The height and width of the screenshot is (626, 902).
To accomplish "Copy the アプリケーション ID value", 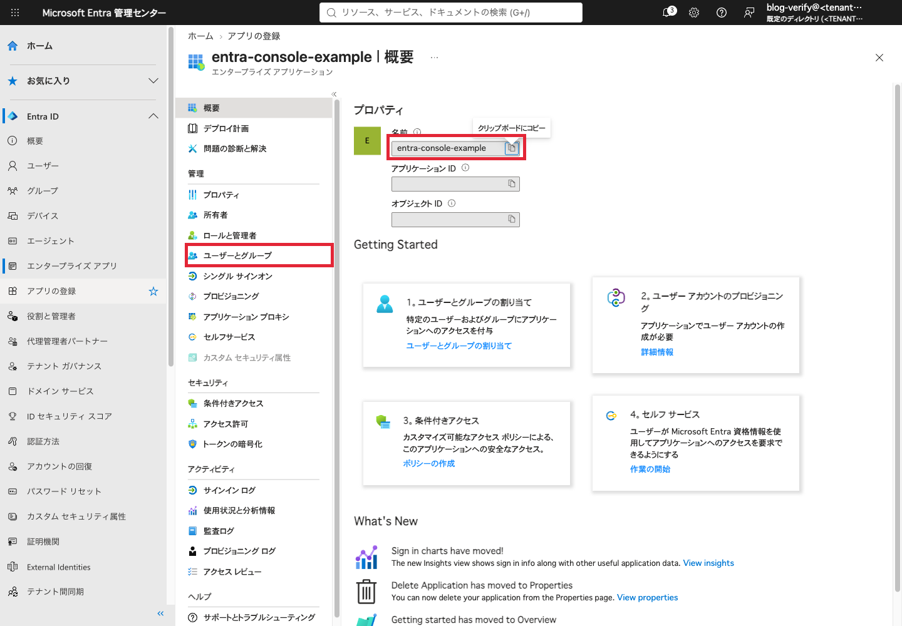I will [x=512, y=184].
